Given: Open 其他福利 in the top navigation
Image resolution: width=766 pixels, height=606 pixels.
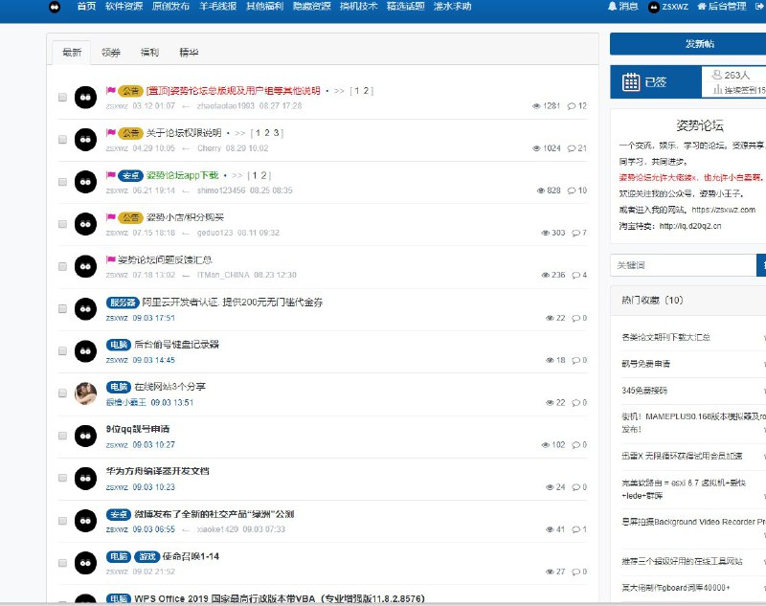Looking at the screenshot, I should [x=265, y=7].
